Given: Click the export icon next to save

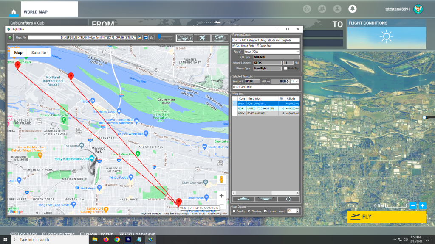Looking at the screenshot, I should pyautogui.click(x=152, y=38).
